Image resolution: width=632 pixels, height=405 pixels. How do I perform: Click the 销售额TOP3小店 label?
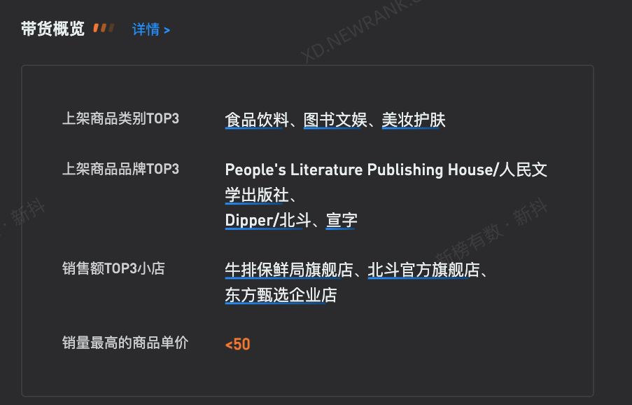click(113, 268)
